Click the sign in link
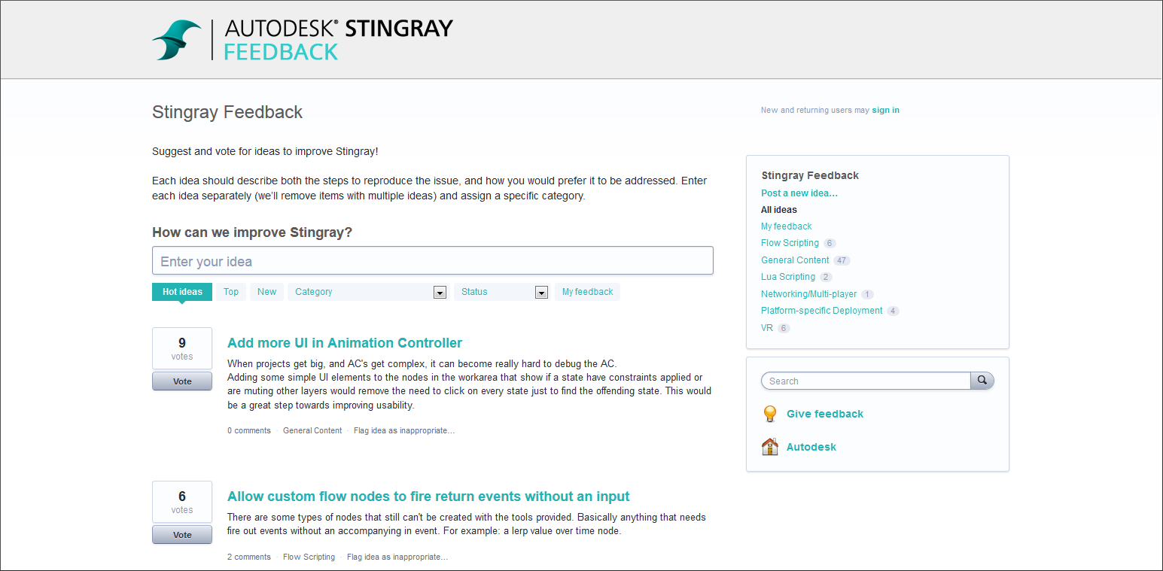Viewport: 1163px width, 571px height. coord(885,110)
